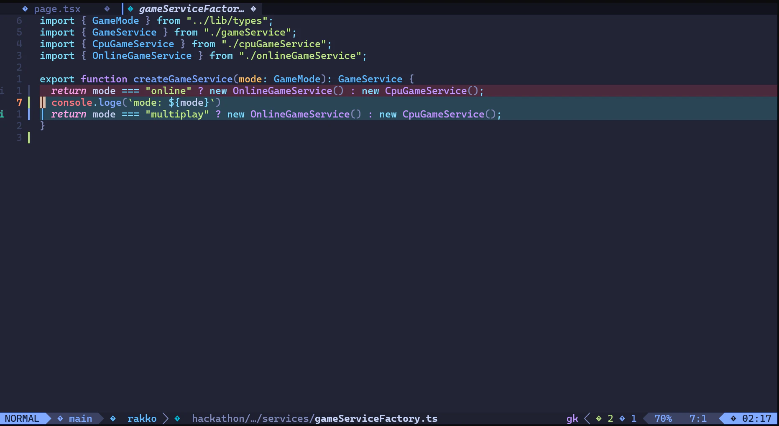
Task: Switch to the page.tsx tab
Action: coord(57,9)
